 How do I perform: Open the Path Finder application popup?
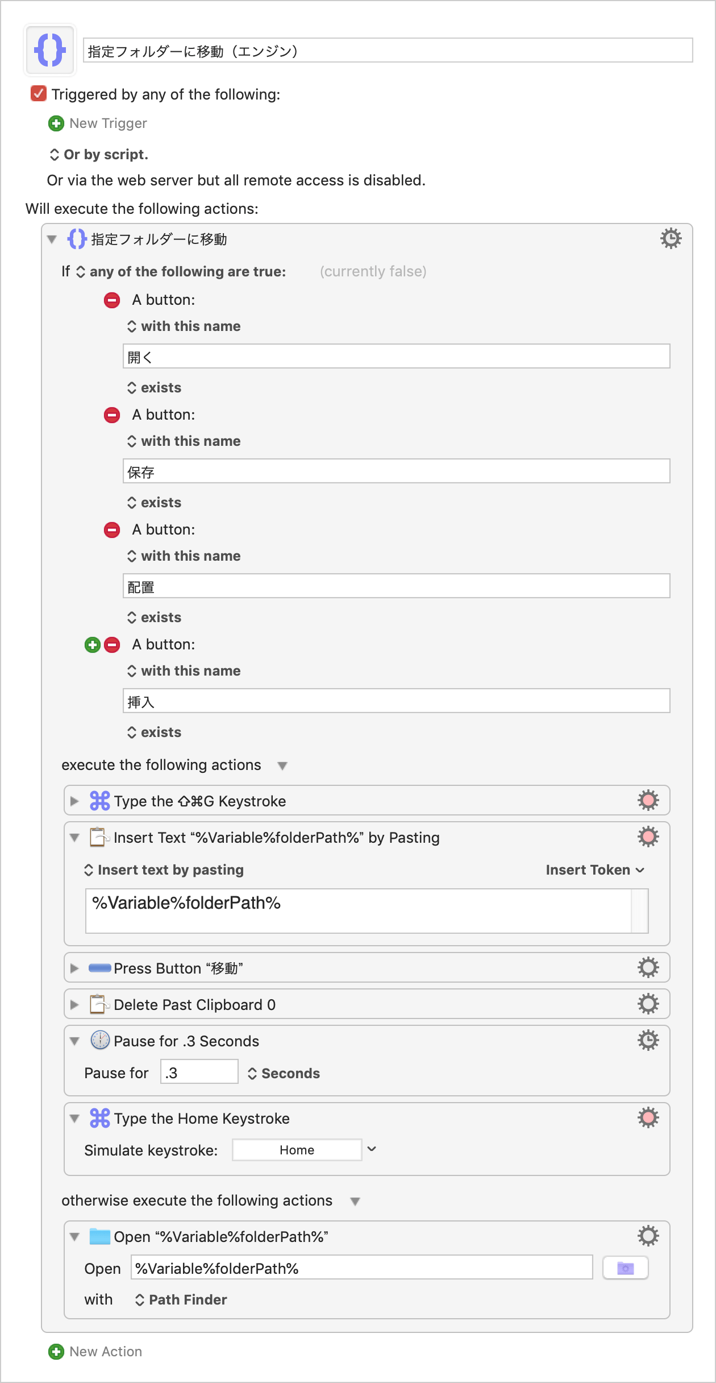coord(181,1299)
